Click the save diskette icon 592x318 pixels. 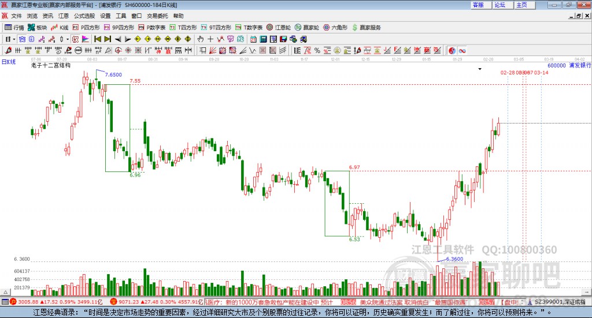(x=283, y=39)
